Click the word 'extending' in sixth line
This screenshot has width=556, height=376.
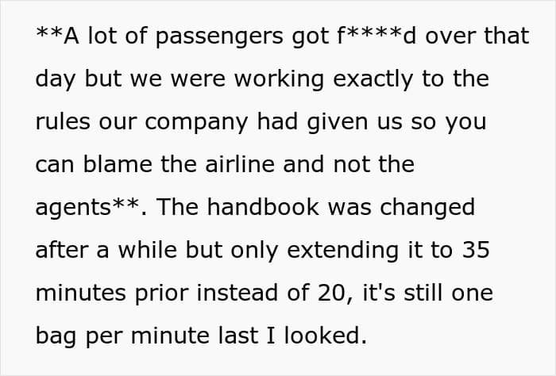pyautogui.click(x=342, y=251)
